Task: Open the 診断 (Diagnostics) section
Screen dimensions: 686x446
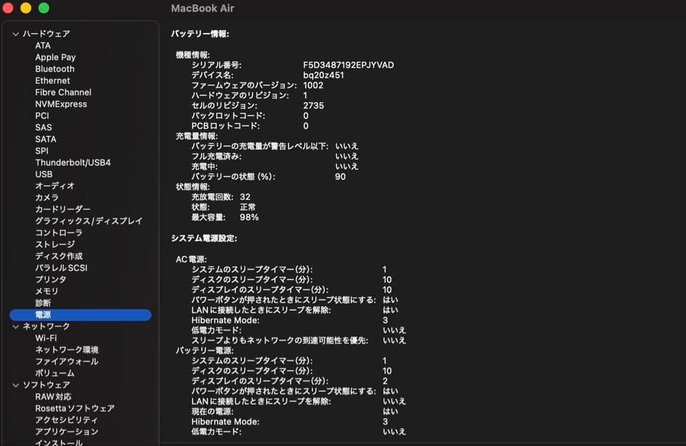Action: (43, 302)
